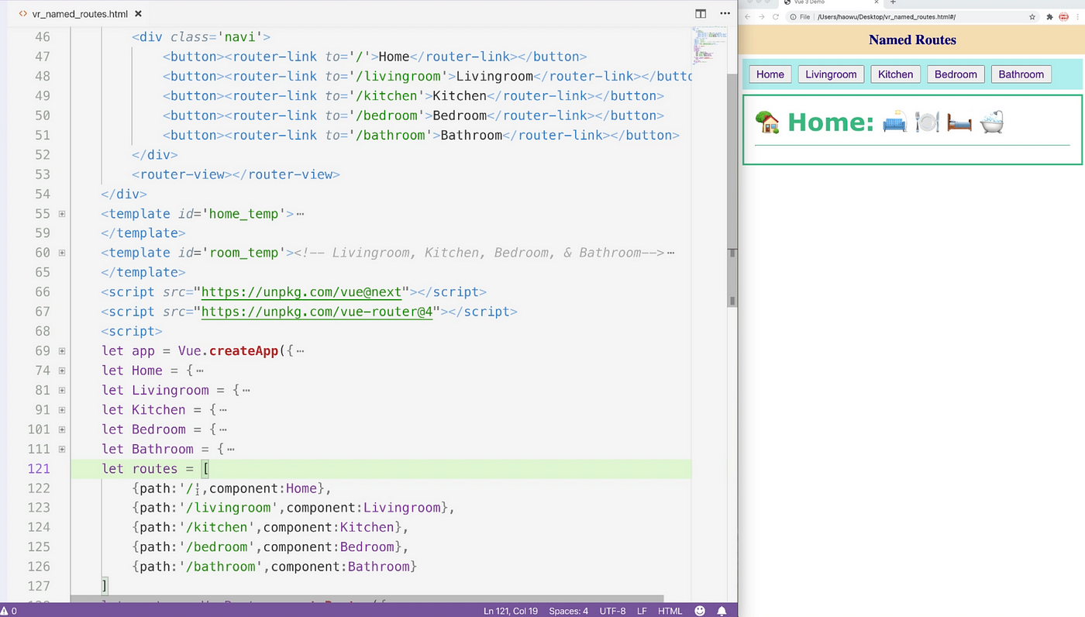1085x617 pixels.
Task: Click the site info icon in the address bar
Action: click(x=794, y=16)
